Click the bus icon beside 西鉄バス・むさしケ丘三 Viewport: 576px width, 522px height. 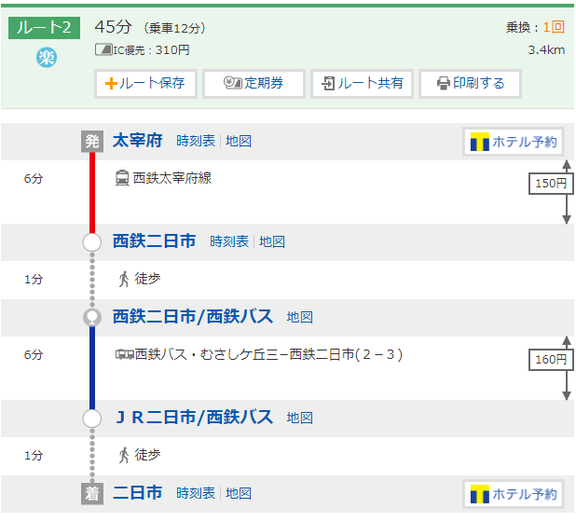tap(125, 354)
